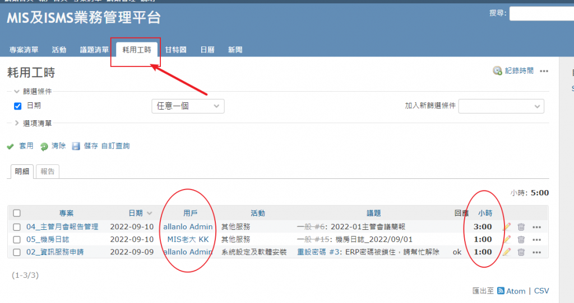Screen dimensions: 574x303
Task: Edit pencil icon for 05_機房日誌 row
Action: click(507, 239)
